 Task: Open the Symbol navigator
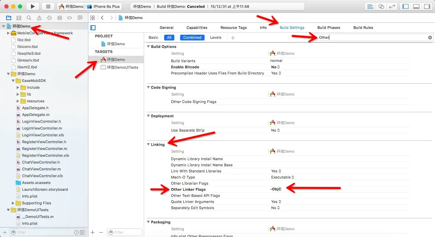point(19,18)
